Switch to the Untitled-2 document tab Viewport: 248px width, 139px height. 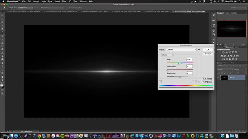click(96, 12)
